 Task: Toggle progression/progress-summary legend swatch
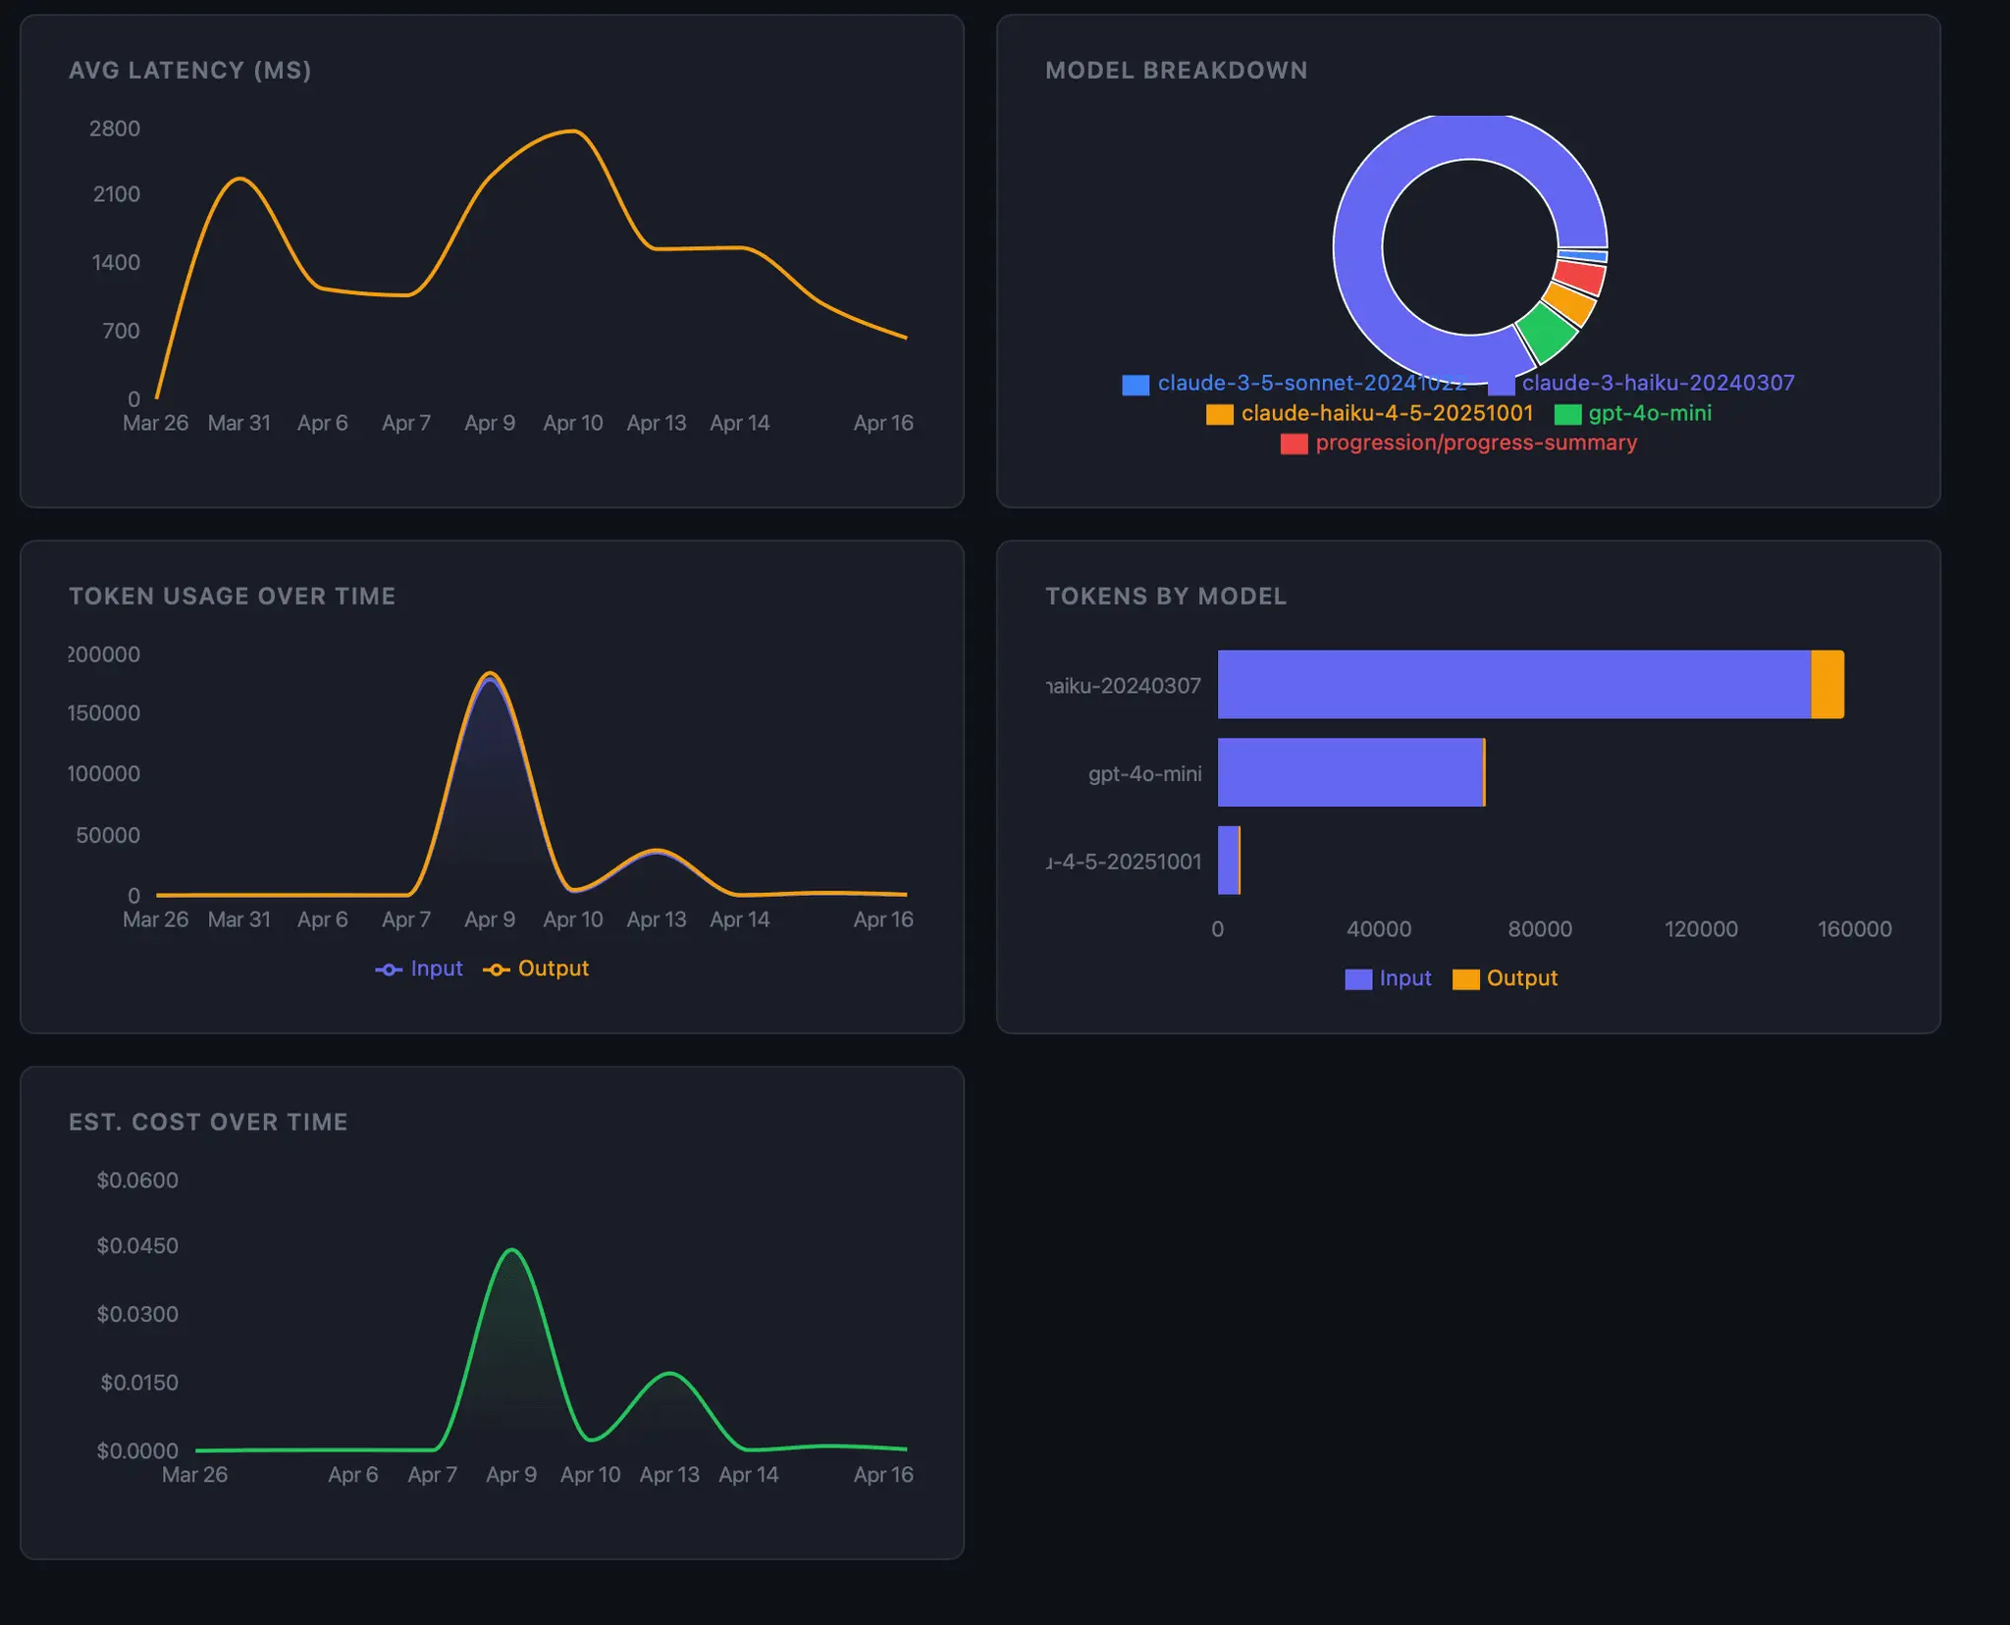tap(1294, 444)
